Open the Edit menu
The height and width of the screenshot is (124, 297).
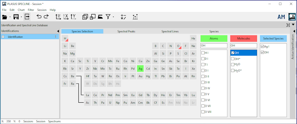12,10
